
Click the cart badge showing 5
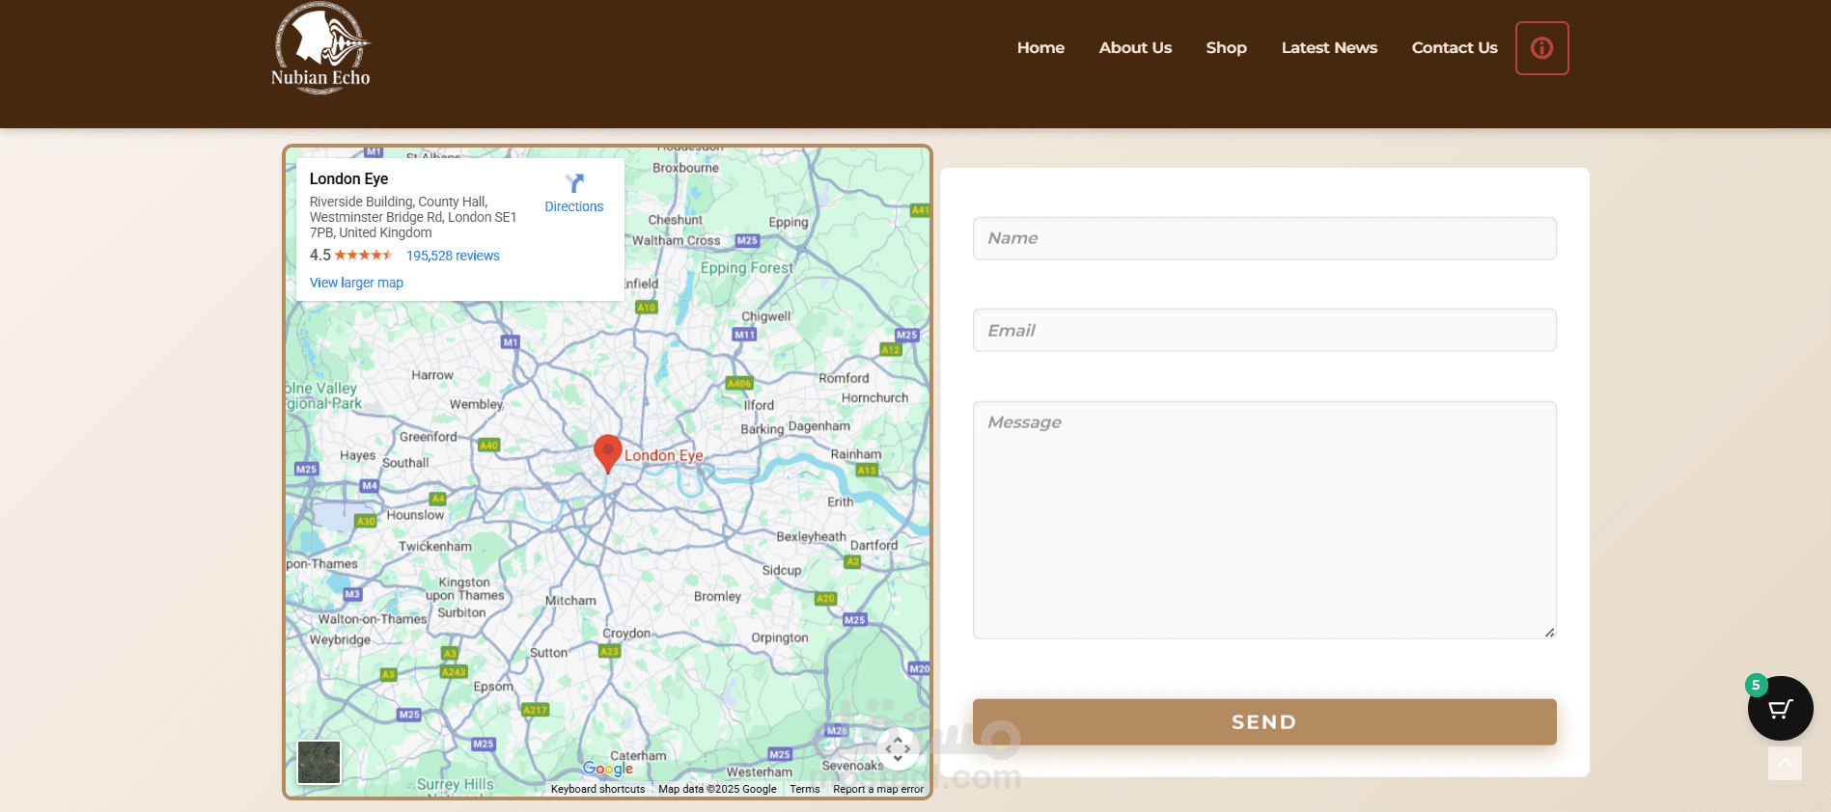click(x=1756, y=686)
